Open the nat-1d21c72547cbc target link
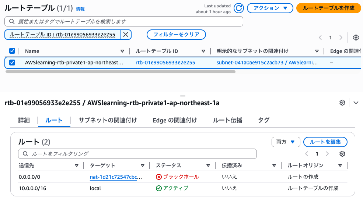This screenshot has width=363, height=210. click(116, 177)
